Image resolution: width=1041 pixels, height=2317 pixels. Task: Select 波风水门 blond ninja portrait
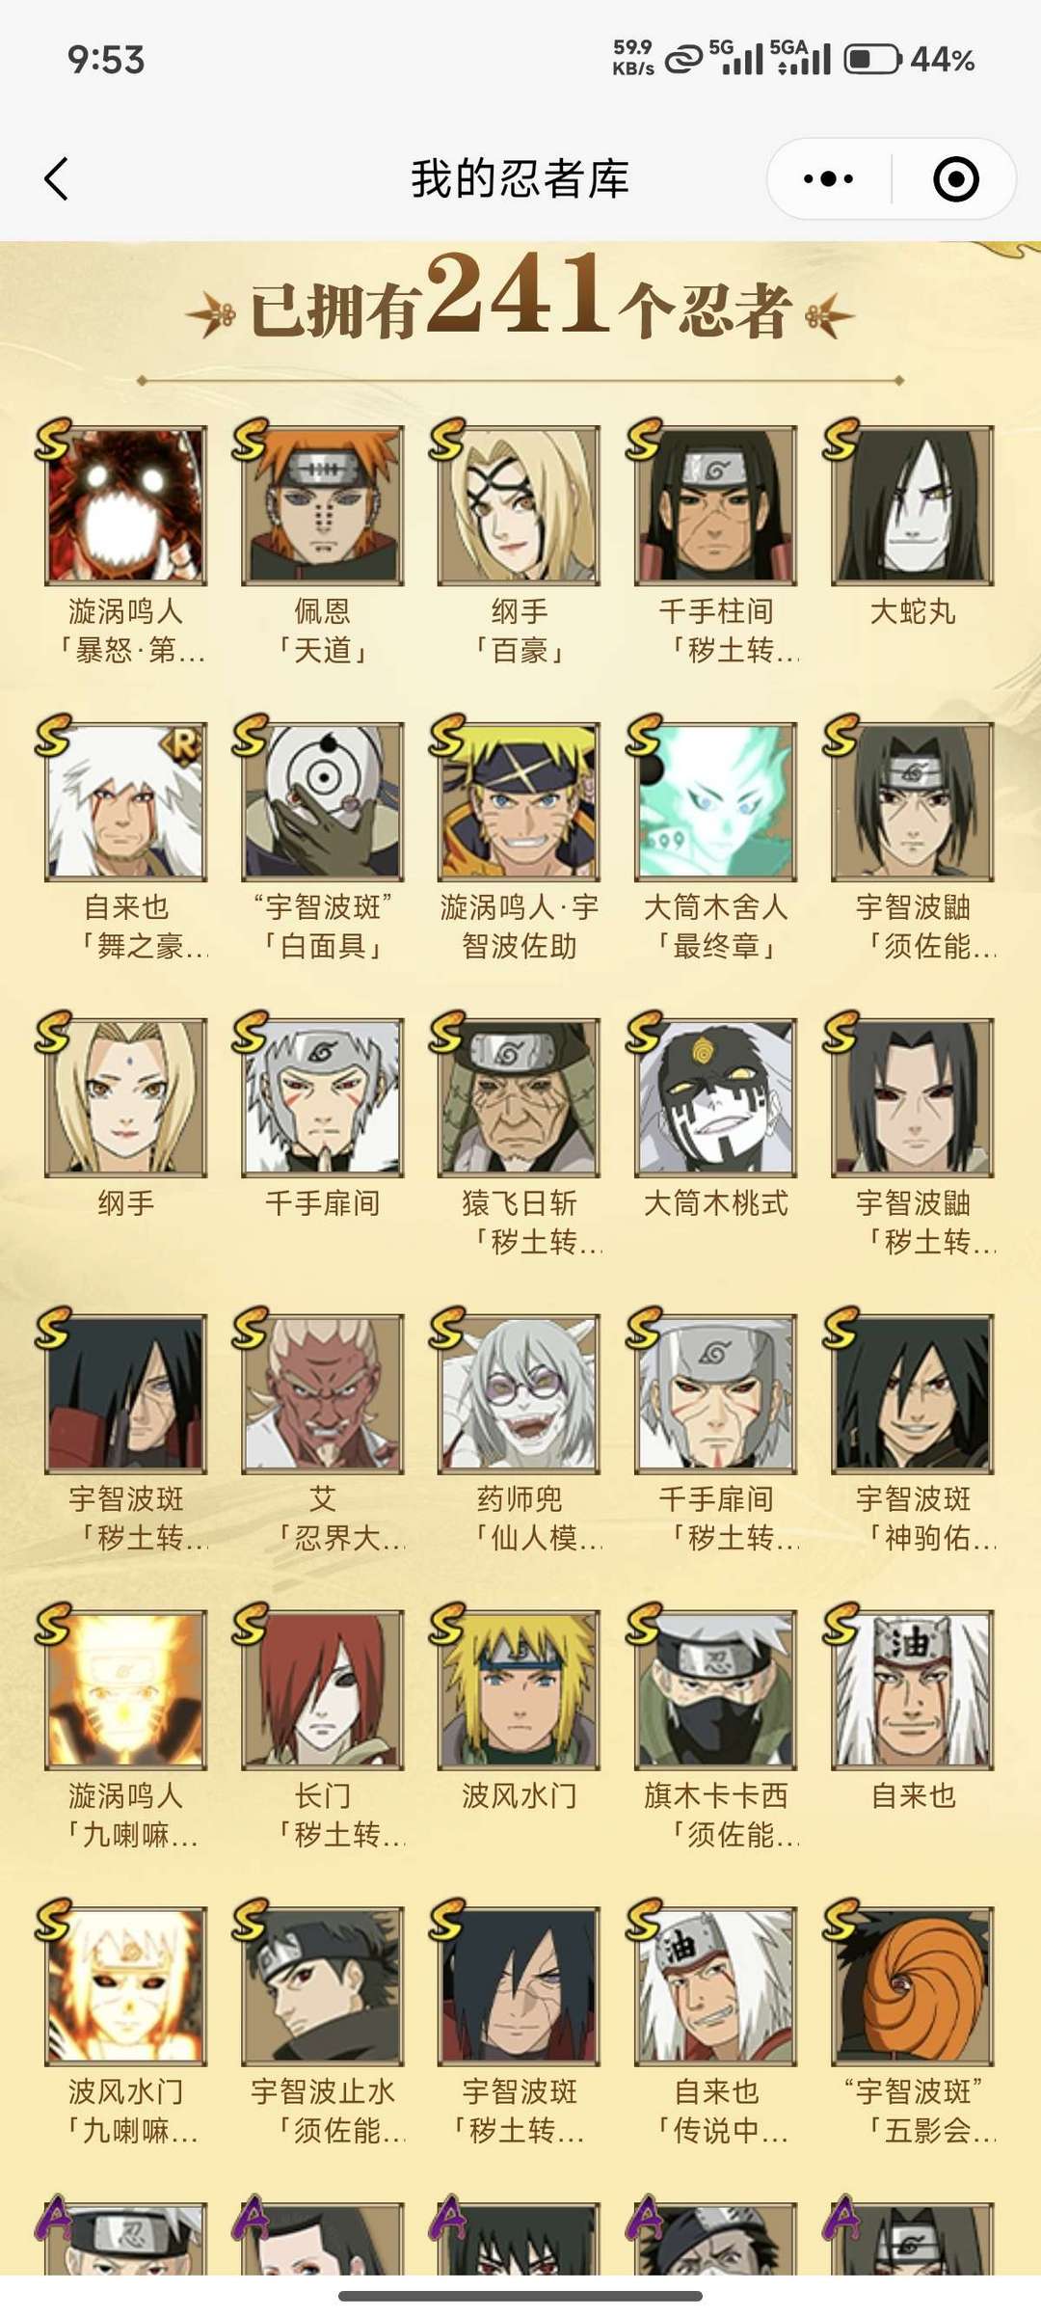point(519,1688)
